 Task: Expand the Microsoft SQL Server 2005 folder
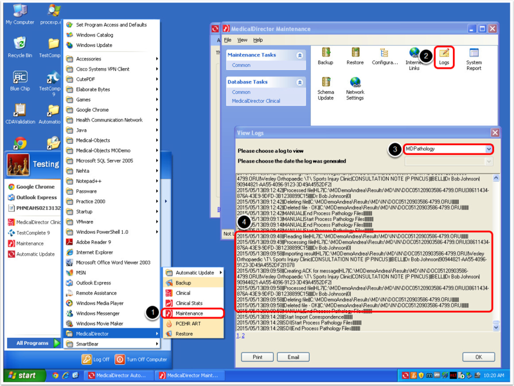111,161
